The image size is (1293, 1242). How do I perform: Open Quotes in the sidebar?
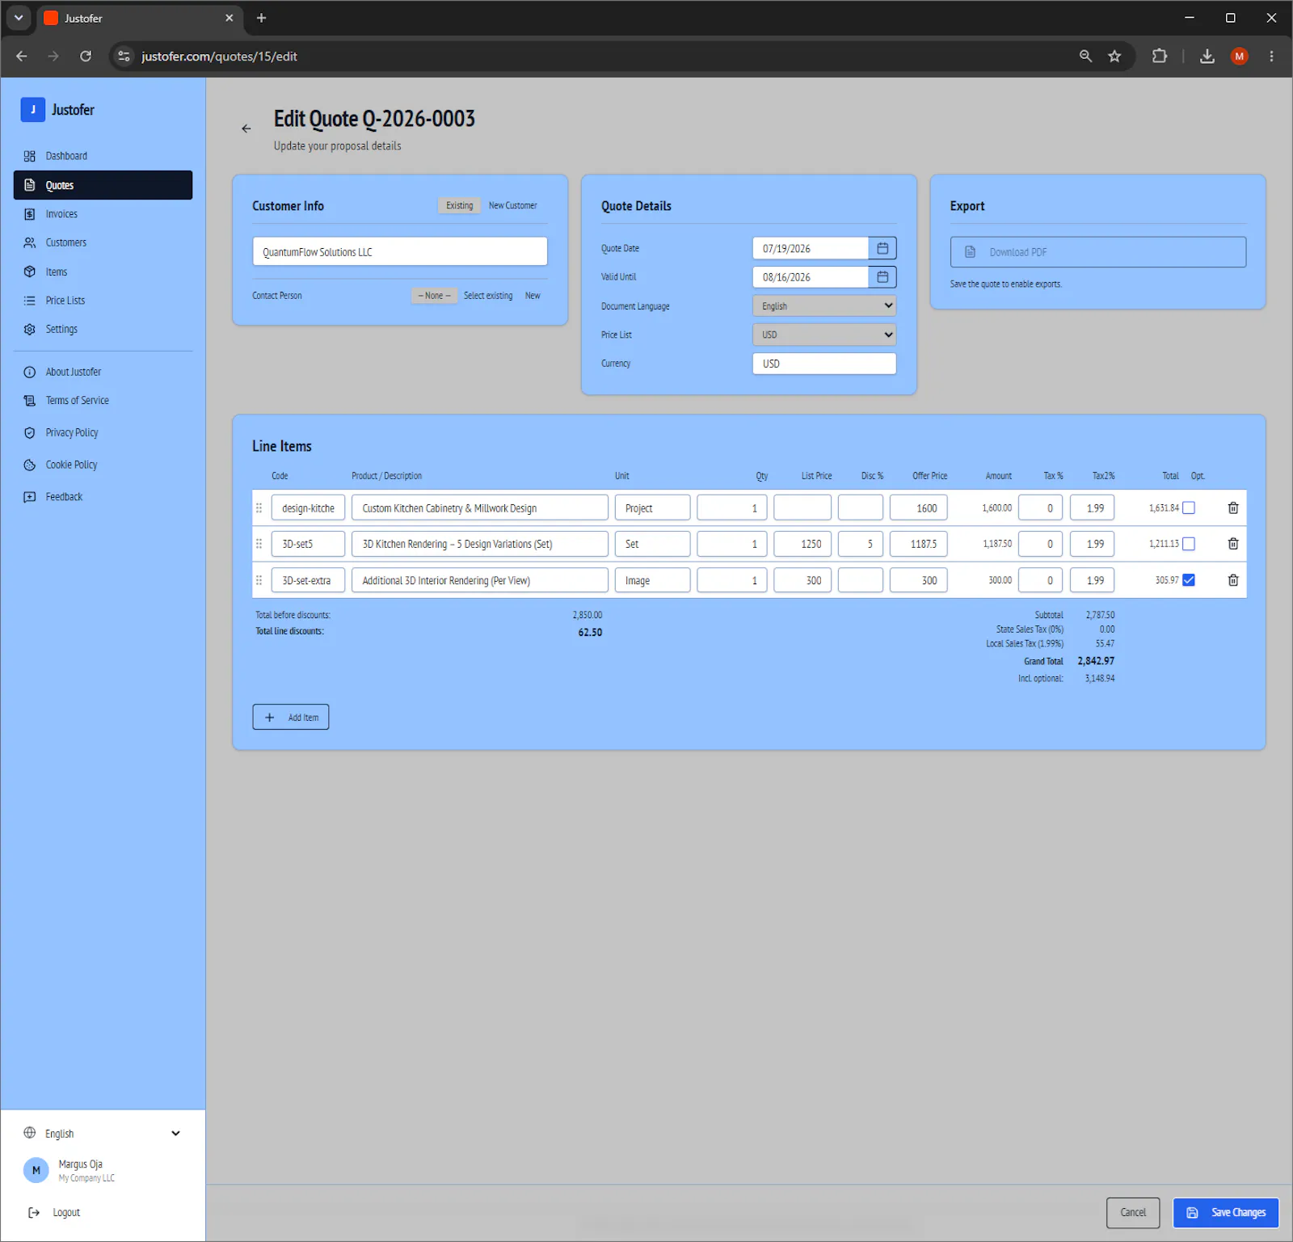(103, 185)
